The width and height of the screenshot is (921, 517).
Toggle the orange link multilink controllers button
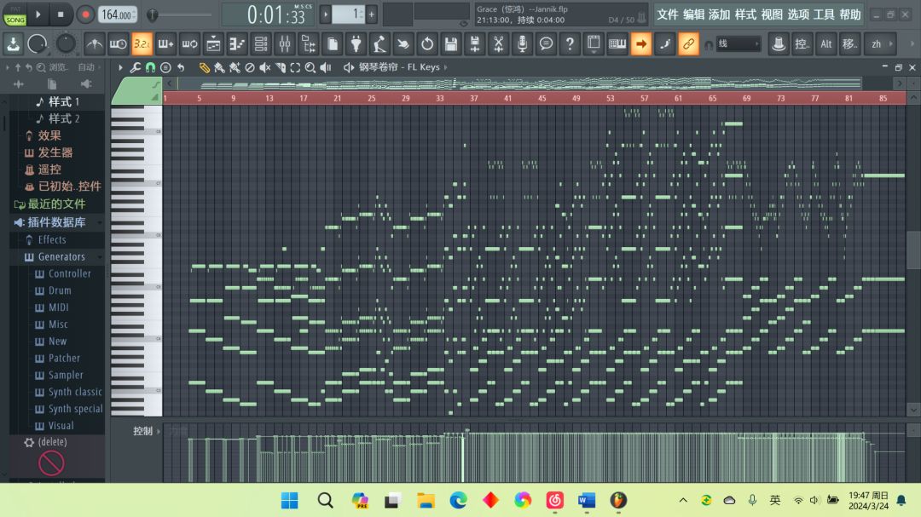(x=688, y=43)
